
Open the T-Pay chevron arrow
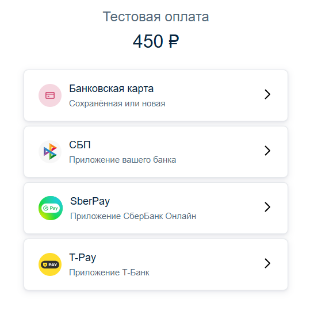267,263
